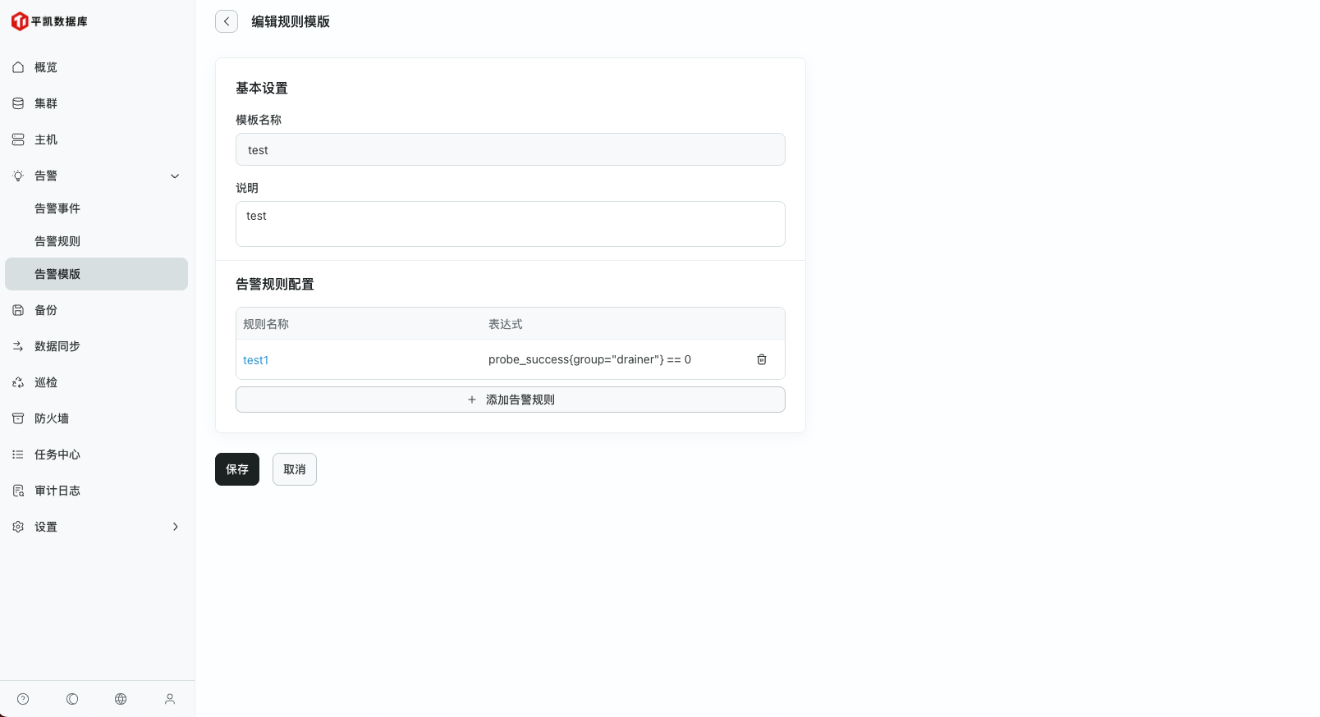Click 取消 to cancel editing

point(295,469)
